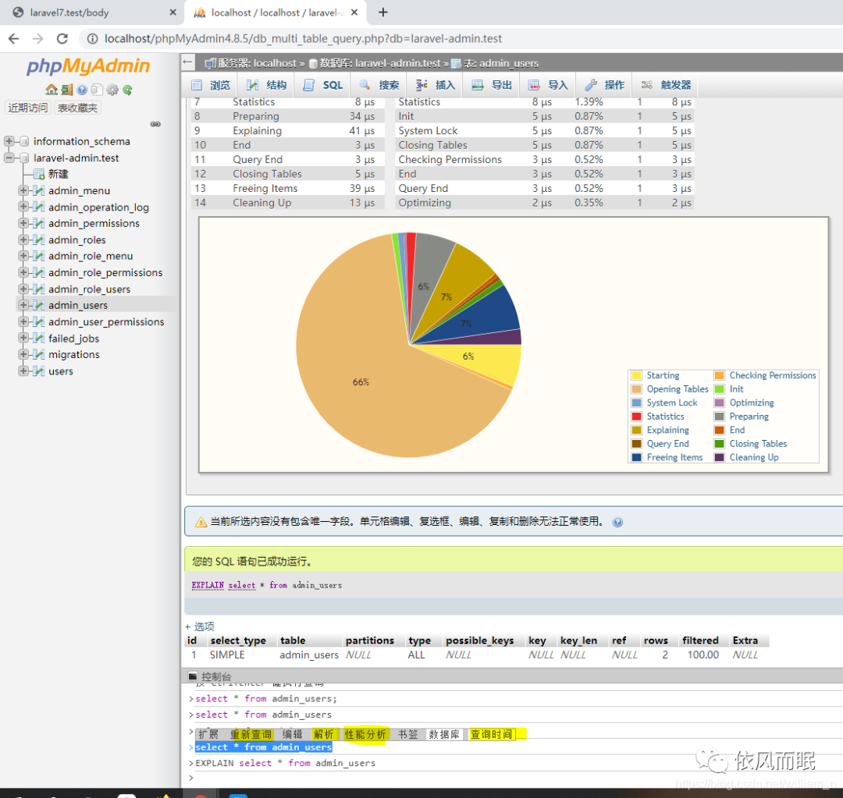The width and height of the screenshot is (843, 798).
Task: Open admin_operation_log table icon
Action: coord(38,207)
